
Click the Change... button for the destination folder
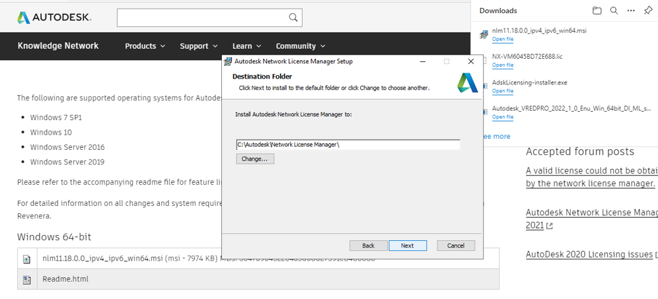point(255,159)
